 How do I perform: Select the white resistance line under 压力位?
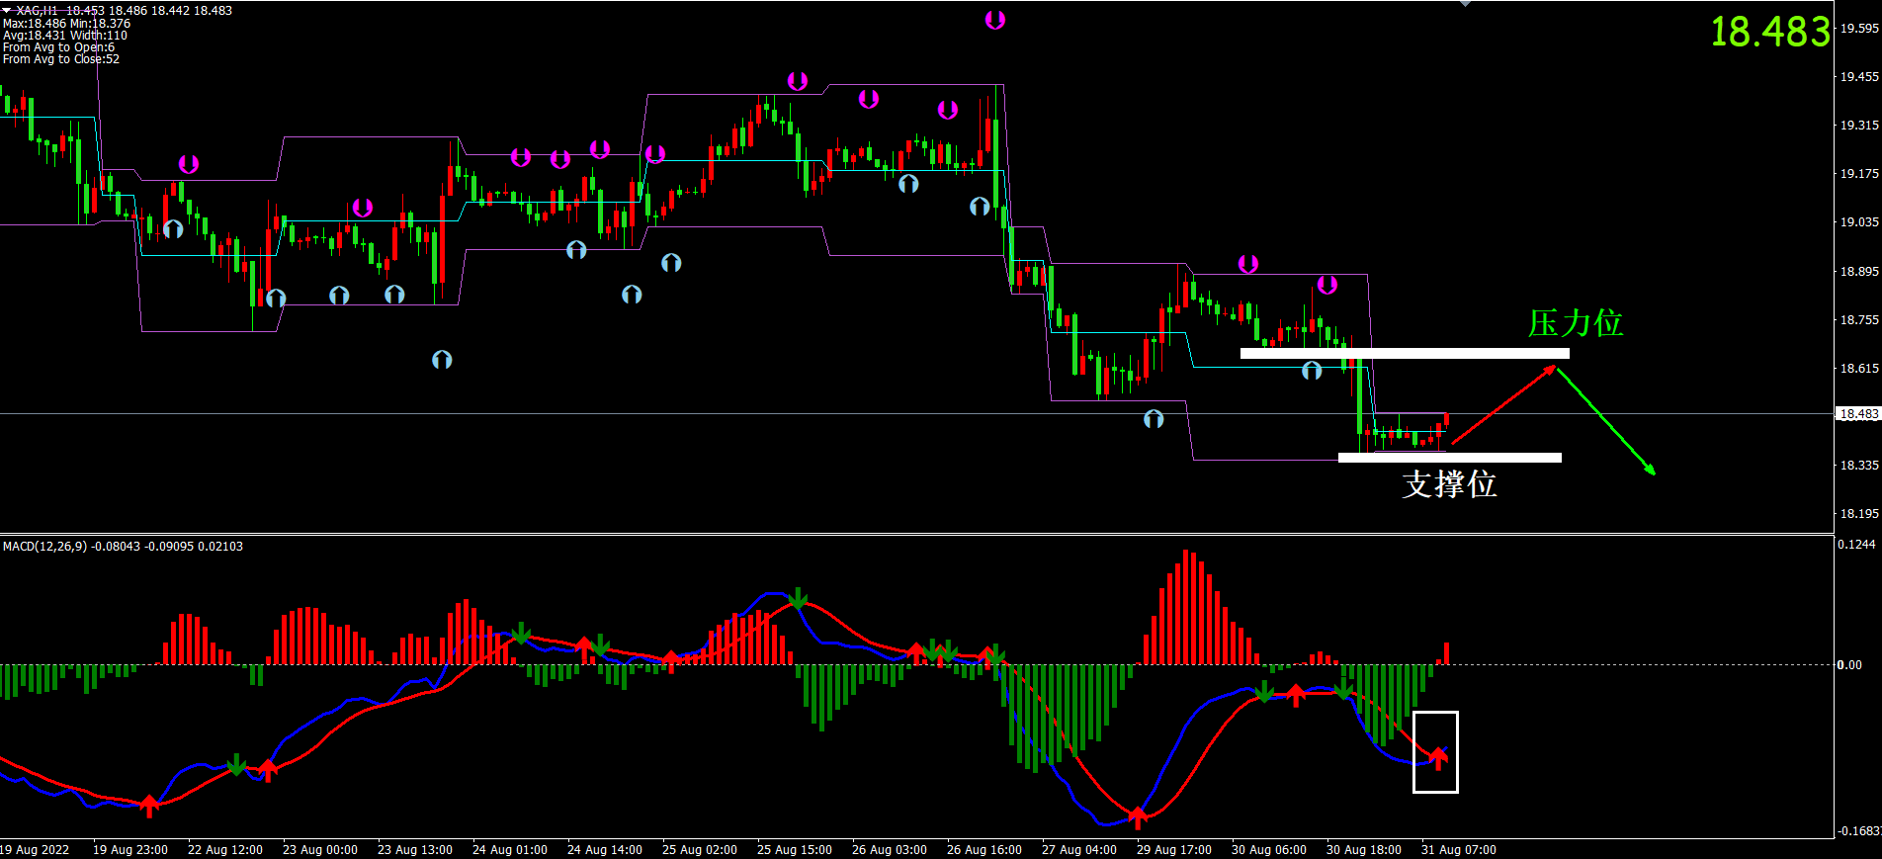[x=1404, y=353]
